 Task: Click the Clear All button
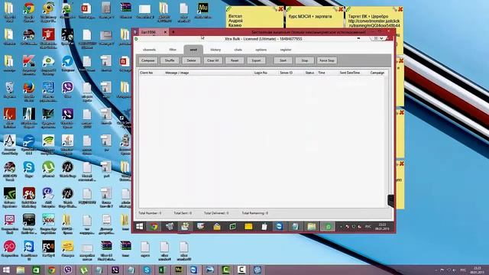pyautogui.click(x=213, y=60)
